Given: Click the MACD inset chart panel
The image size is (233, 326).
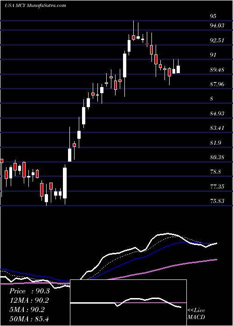Looking at the screenshot, I should 129,303.
